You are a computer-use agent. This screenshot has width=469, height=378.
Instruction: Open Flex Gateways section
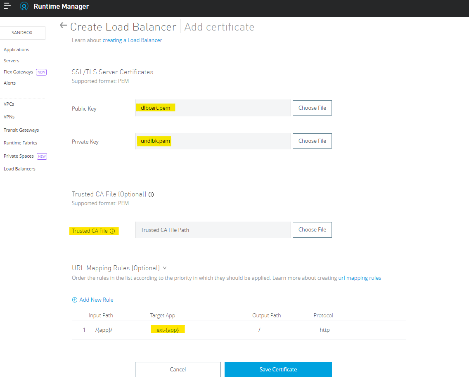(19, 72)
